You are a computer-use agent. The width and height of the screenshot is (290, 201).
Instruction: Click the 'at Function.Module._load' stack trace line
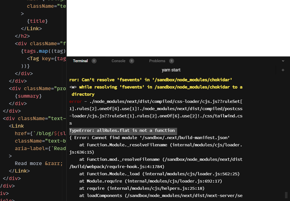(x=160, y=174)
